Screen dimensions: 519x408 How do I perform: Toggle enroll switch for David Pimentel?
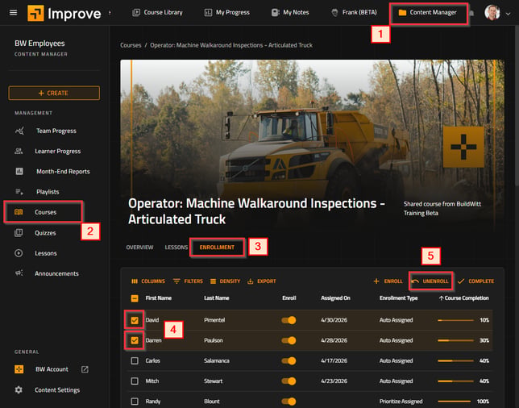click(x=289, y=320)
